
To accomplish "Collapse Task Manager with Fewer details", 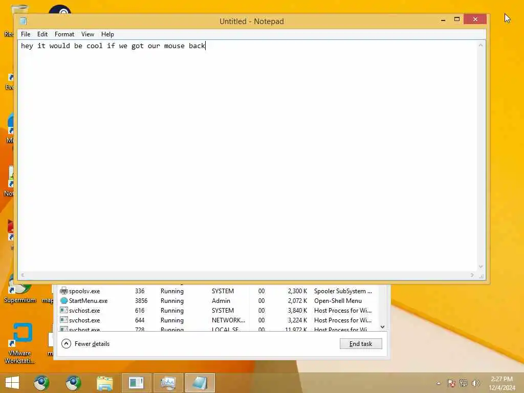I will (85, 343).
